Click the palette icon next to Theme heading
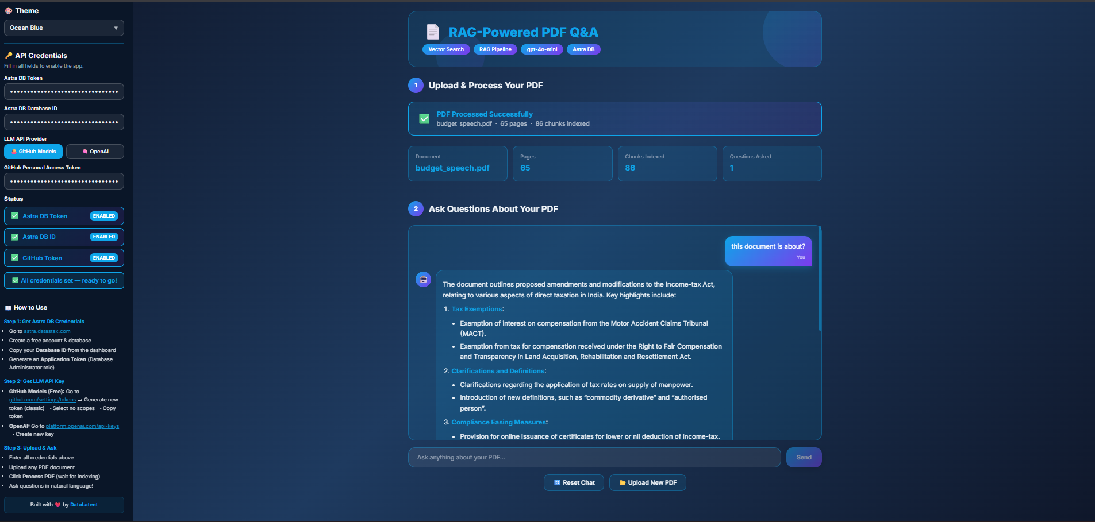1095x522 pixels. coord(7,10)
